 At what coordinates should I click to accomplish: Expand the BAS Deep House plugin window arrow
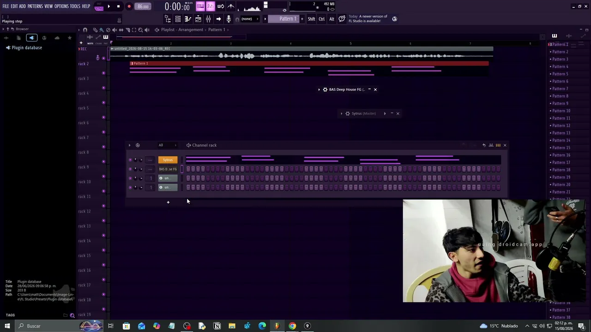(x=319, y=89)
